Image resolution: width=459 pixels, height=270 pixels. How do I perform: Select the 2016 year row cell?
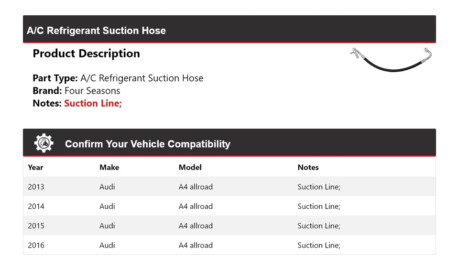pos(36,245)
